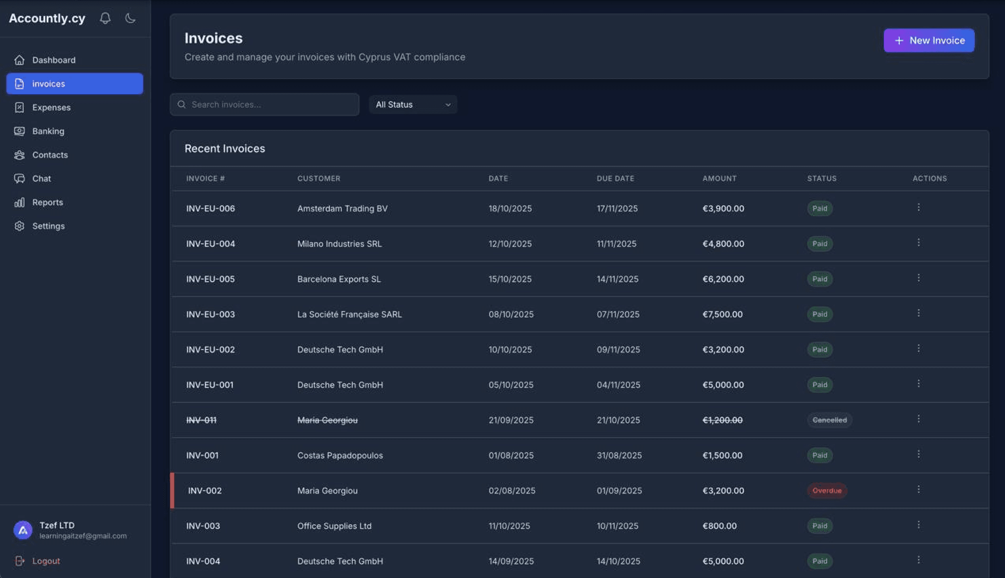The width and height of the screenshot is (1005, 578).
Task: Open the Dashboard from the sidebar
Action: (x=53, y=60)
